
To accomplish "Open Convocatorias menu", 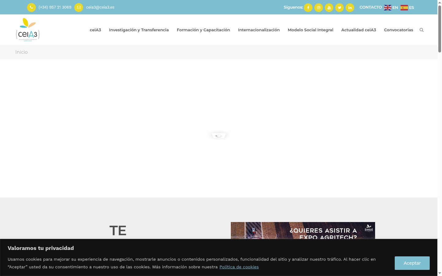I will point(398,30).
